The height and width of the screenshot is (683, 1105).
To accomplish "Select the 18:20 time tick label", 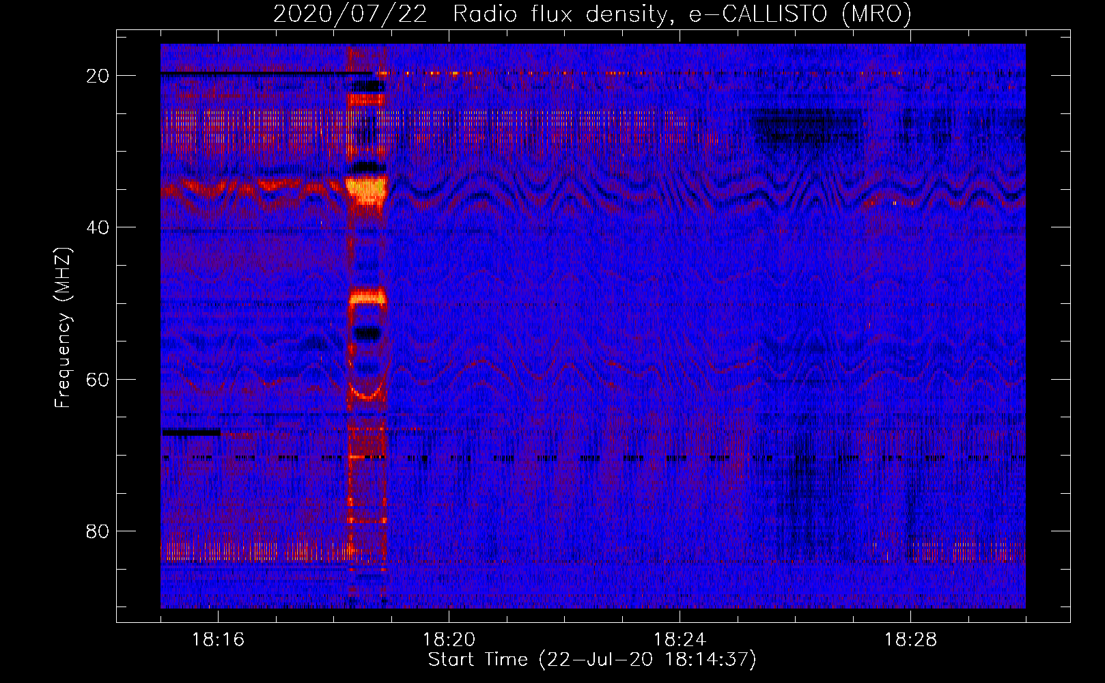I will click(449, 640).
